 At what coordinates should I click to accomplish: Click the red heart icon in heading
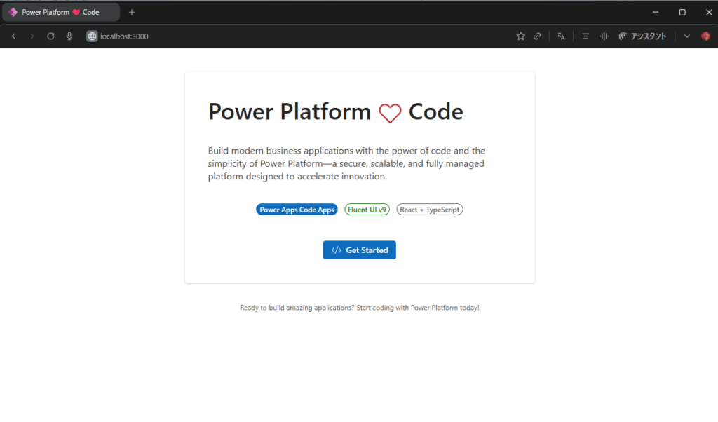390,113
